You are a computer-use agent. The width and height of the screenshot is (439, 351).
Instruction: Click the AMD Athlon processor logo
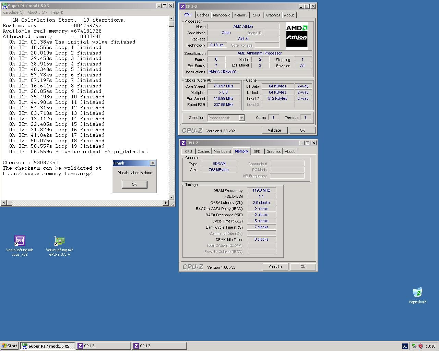[x=297, y=36]
